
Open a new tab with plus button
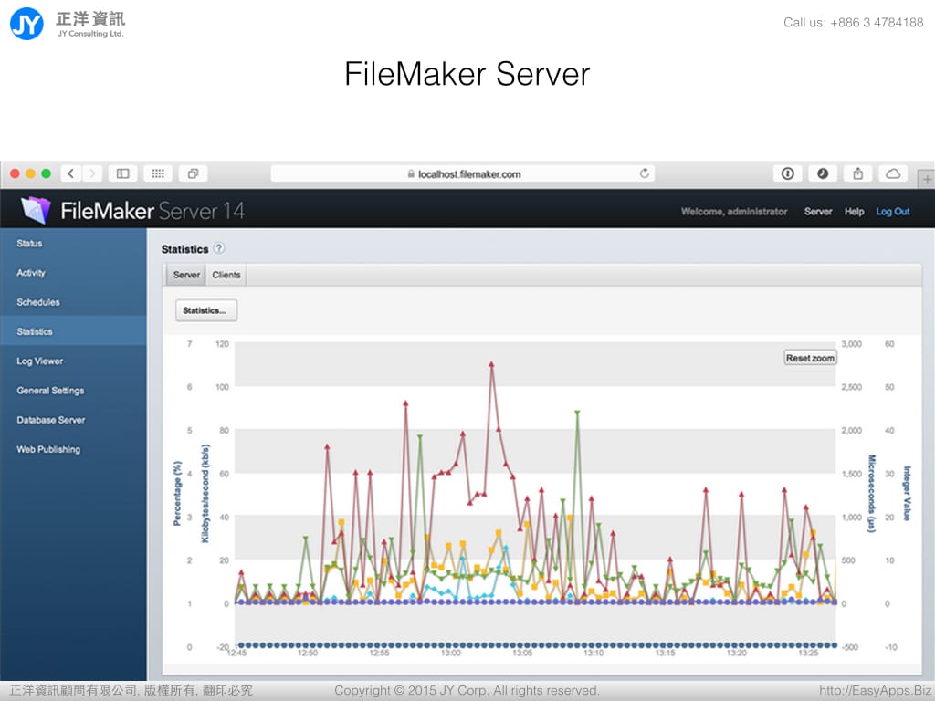928,180
